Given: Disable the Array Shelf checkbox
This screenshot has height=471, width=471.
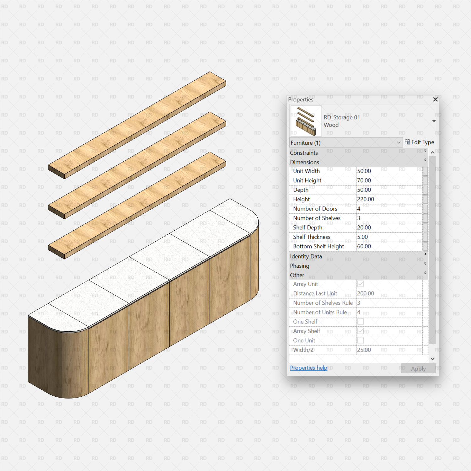Looking at the screenshot, I should [361, 331].
